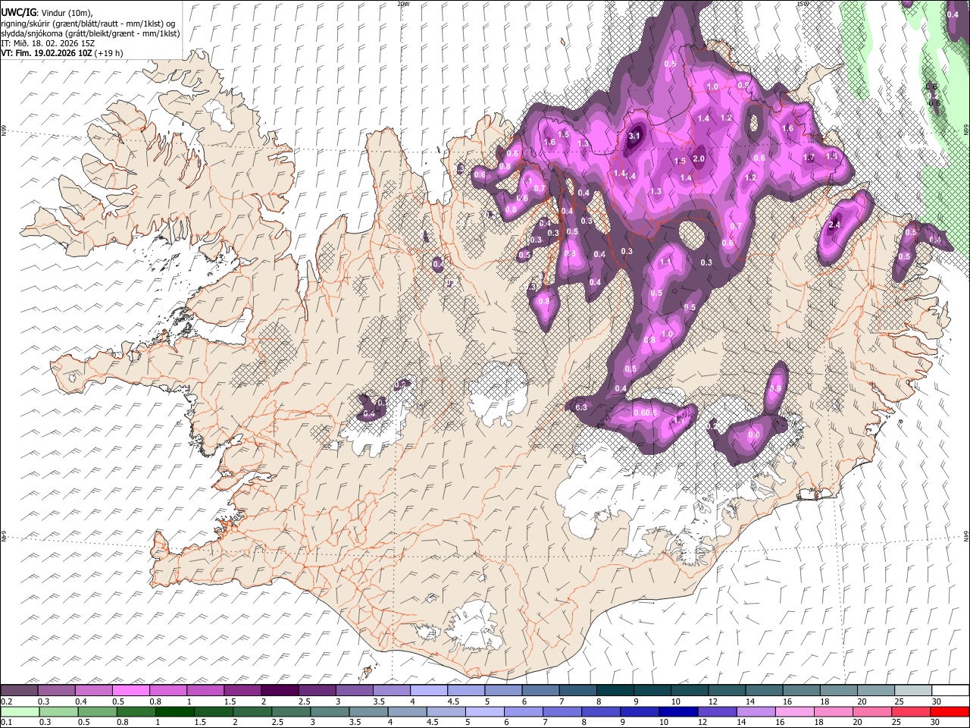This screenshot has width=970, height=728.
Task: Click the 'UWC/IG: Vindur (10m)' title text
Action: 46,12
